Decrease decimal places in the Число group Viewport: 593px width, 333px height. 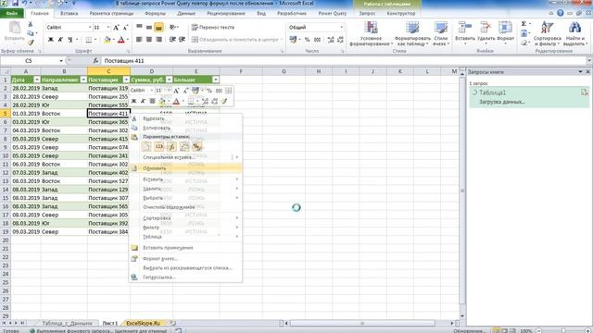click(340, 39)
